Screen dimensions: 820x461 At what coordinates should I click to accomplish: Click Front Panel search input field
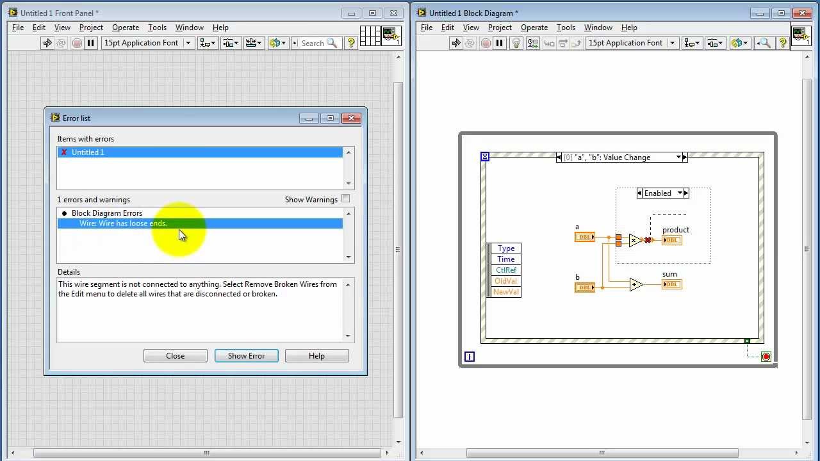(x=313, y=43)
